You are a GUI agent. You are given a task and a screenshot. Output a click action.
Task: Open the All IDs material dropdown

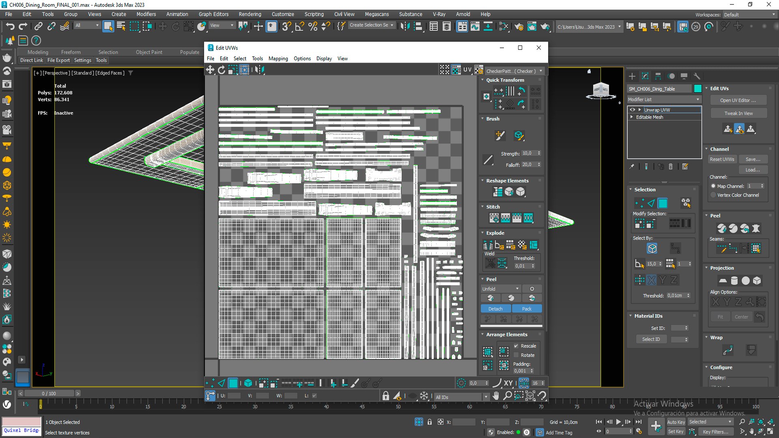(462, 397)
